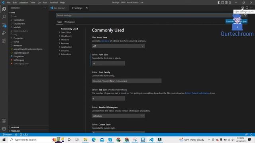Open the Help menu

click(63, 3)
